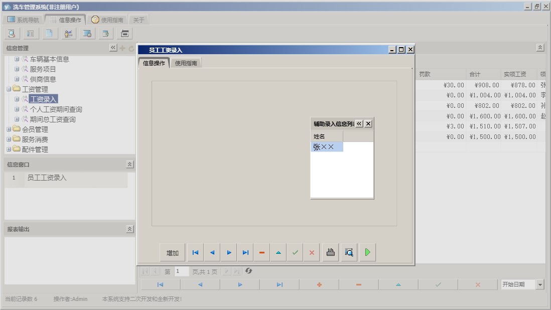Collapse the 报表输出 panel
Viewport: 551px width, 310px height.
[129, 229]
